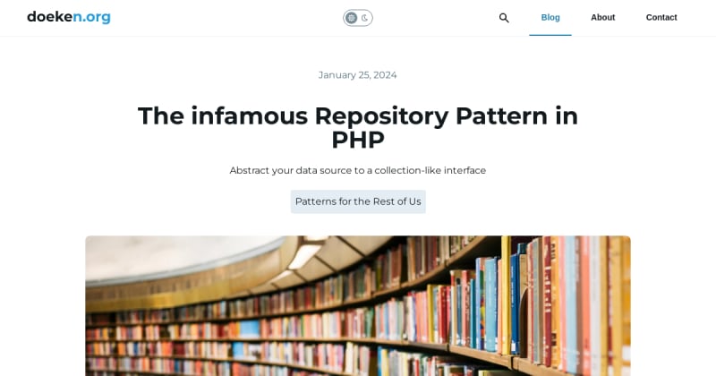Image resolution: width=716 pixels, height=376 pixels.
Task: Click the article title about Repository Pattern
Action: (x=358, y=127)
